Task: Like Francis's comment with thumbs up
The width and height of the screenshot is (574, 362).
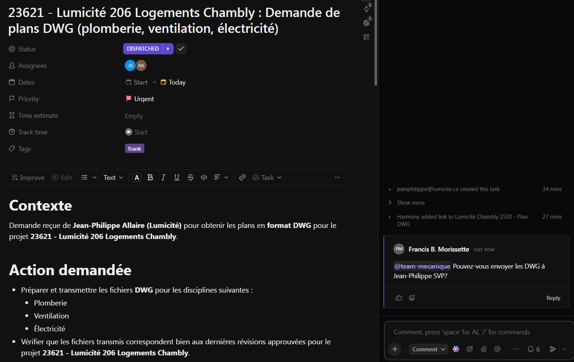Action: [x=399, y=298]
